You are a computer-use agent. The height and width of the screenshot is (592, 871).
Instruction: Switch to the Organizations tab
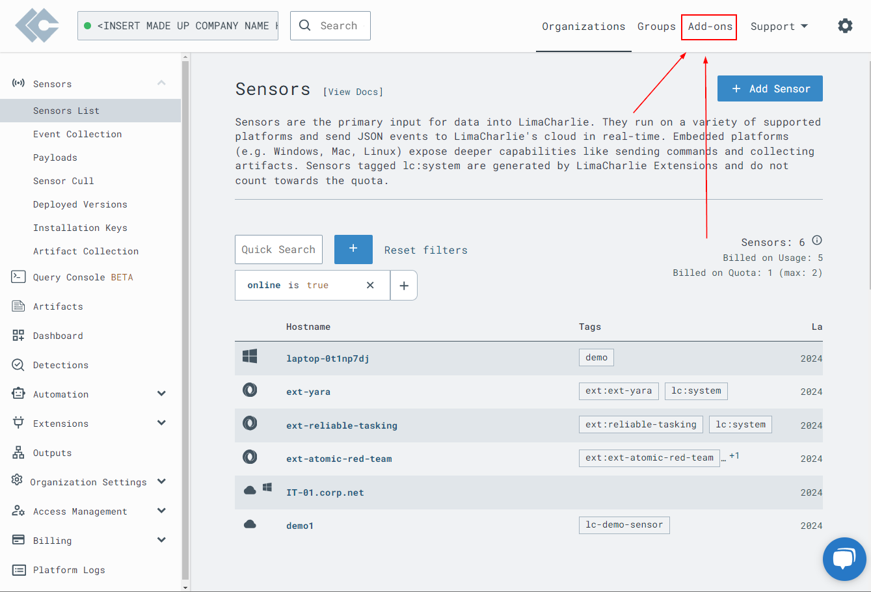click(x=583, y=27)
